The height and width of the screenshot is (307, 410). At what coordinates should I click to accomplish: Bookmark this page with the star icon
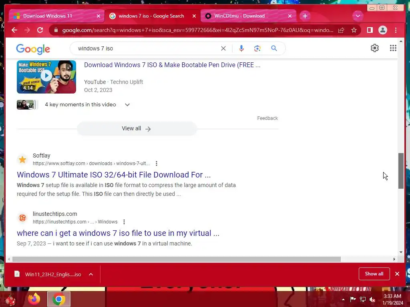click(x=354, y=30)
